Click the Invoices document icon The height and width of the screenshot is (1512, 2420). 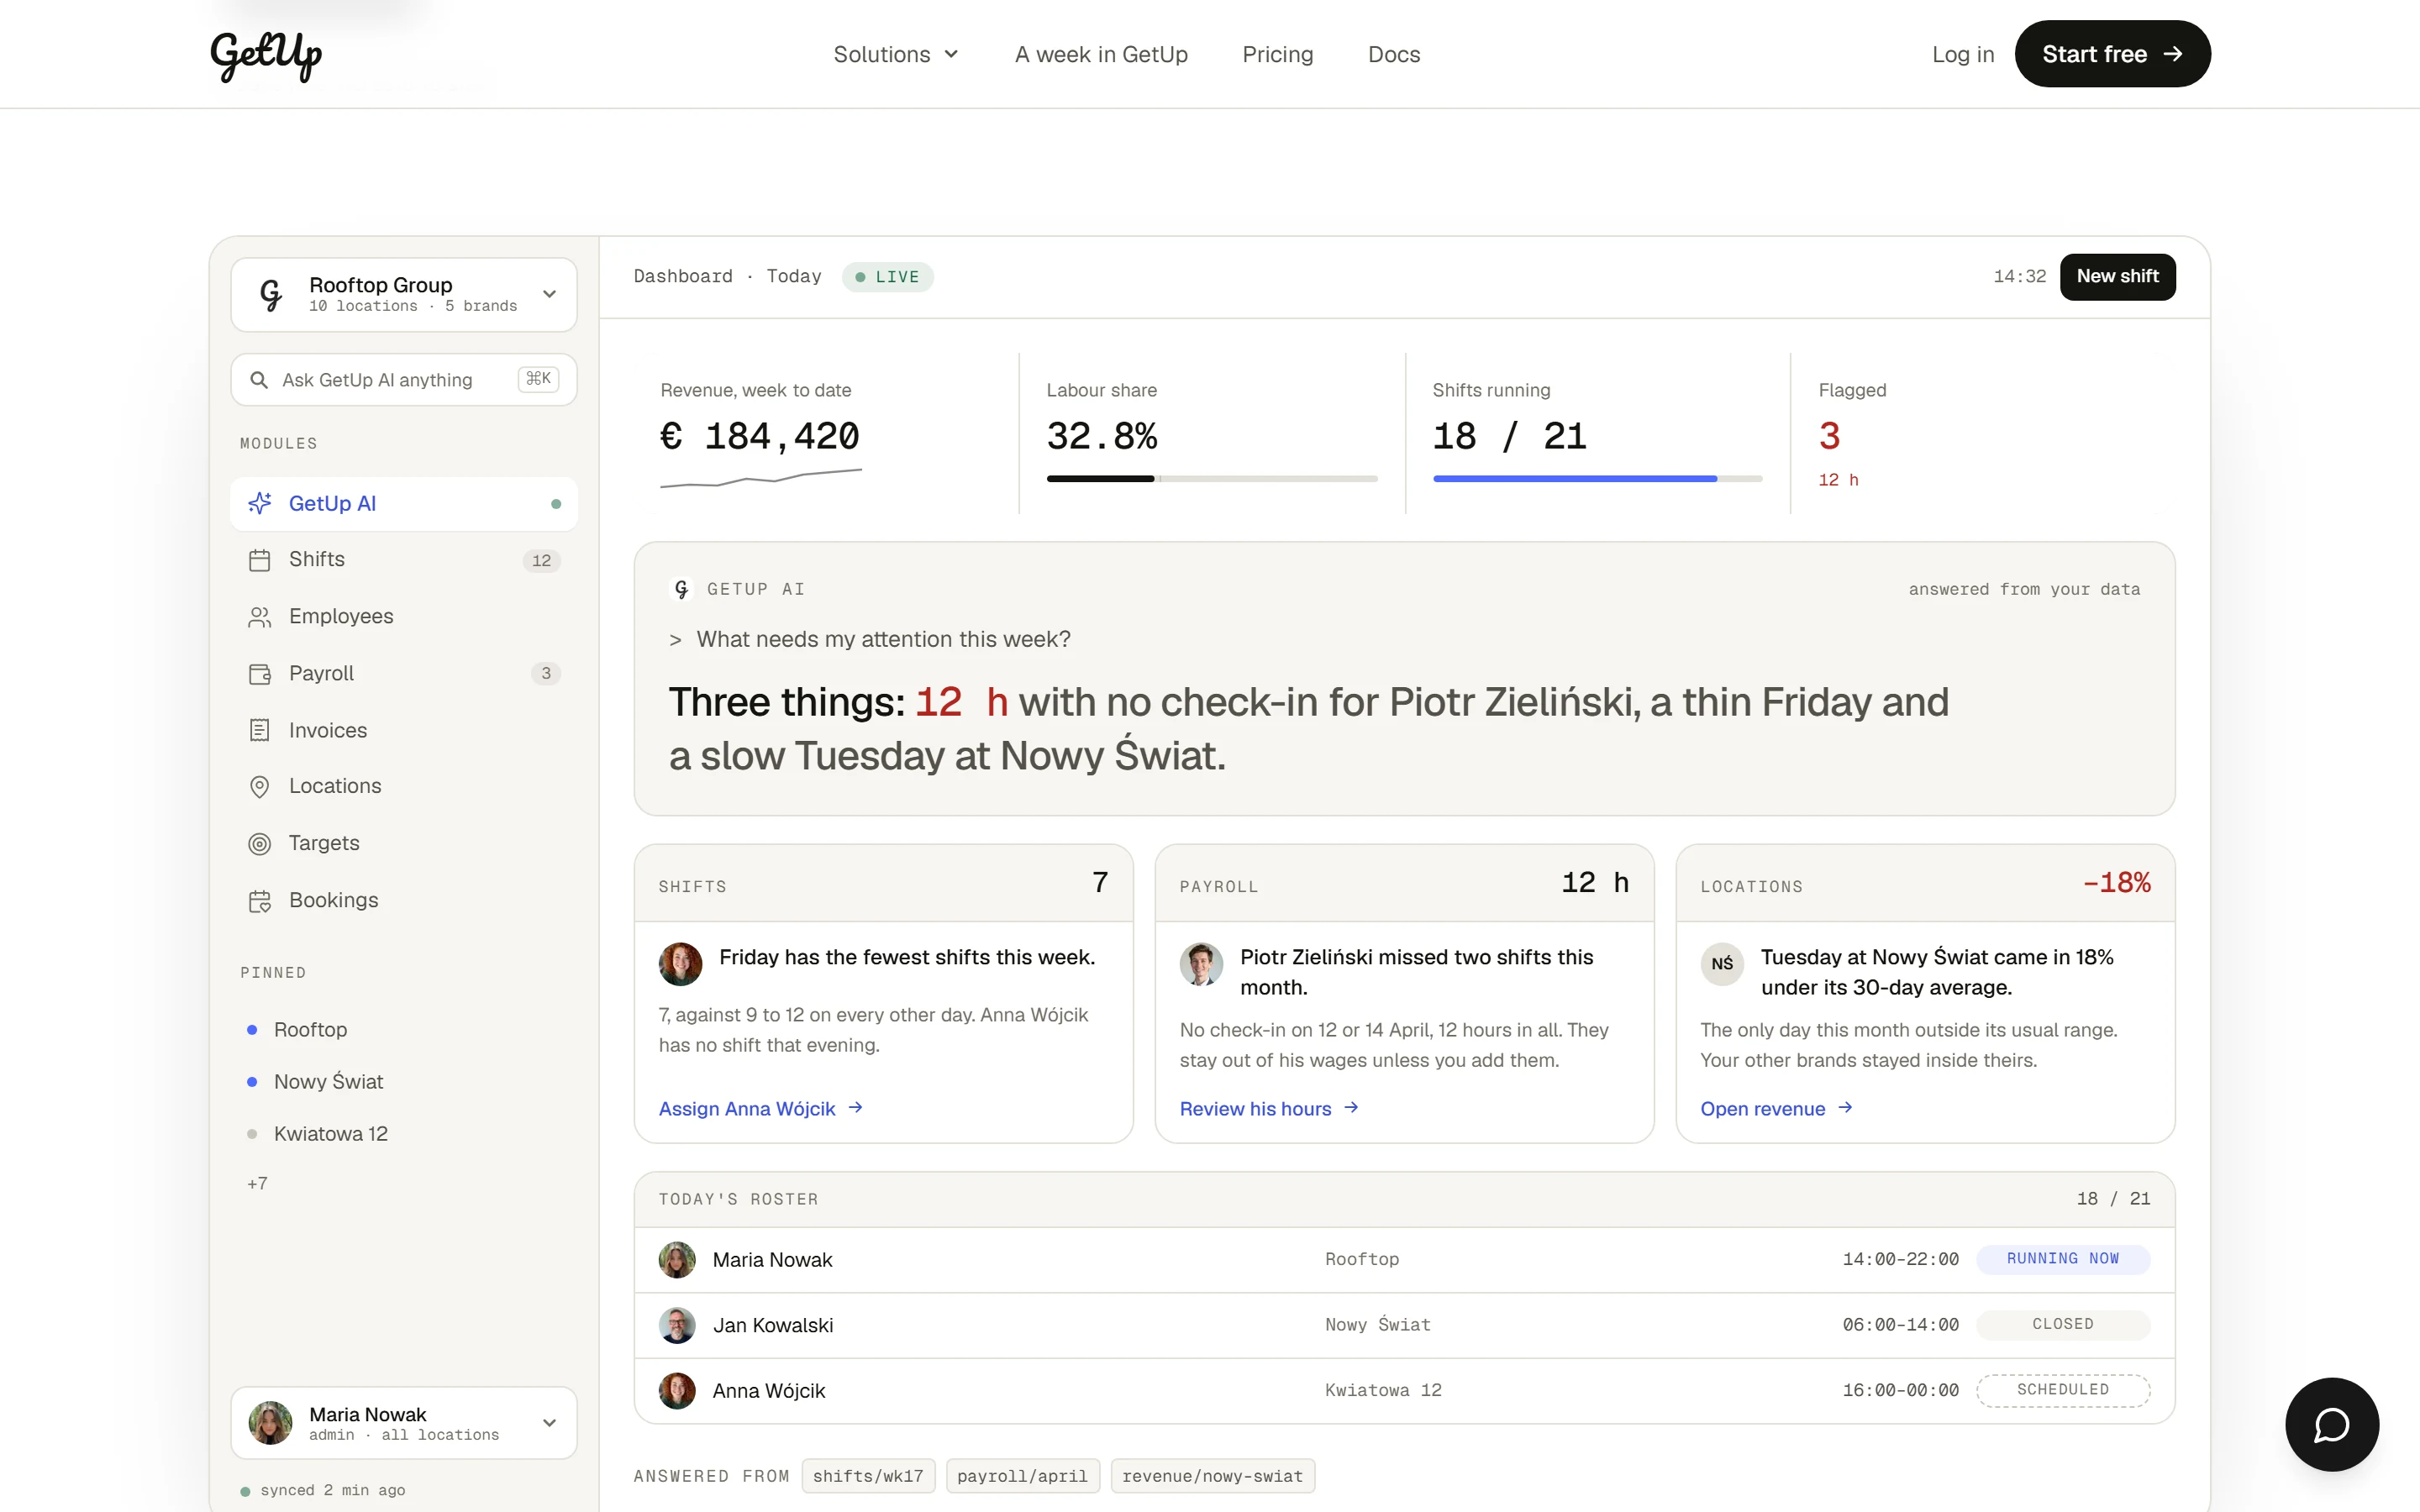click(260, 730)
